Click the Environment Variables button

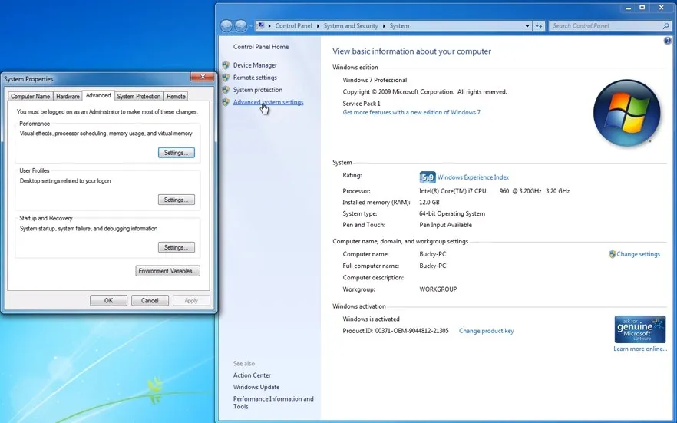(167, 271)
